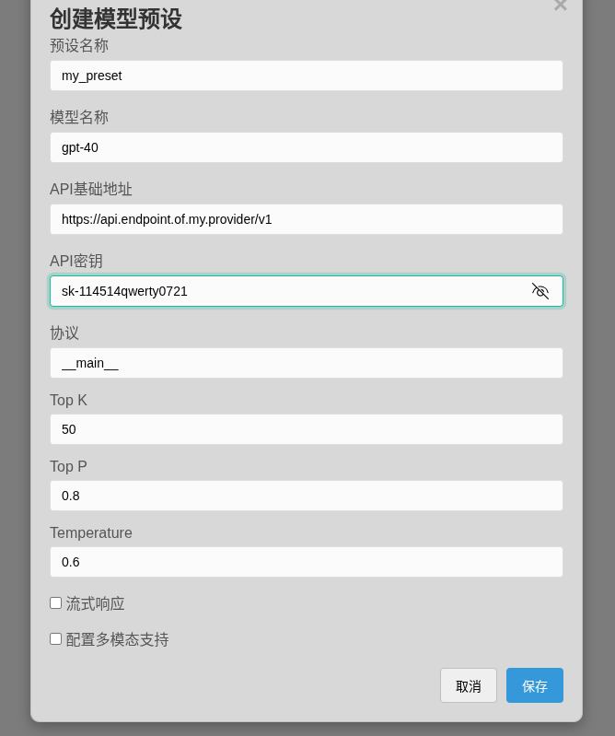The width and height of the screenshot is (615, 736).
Task: Click the API密钥 label
Action: point(76,261)
